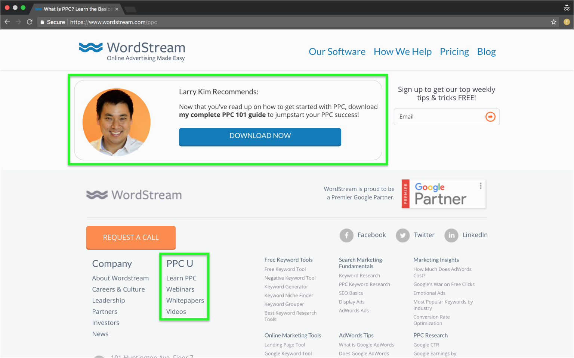
Task: Open the LinkedIn social icon
Action: coord(451,235)
